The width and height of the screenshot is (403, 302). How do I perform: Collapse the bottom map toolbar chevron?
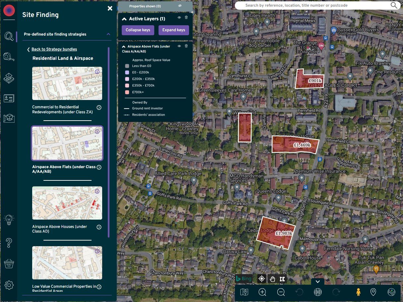(x=317, y=281)
